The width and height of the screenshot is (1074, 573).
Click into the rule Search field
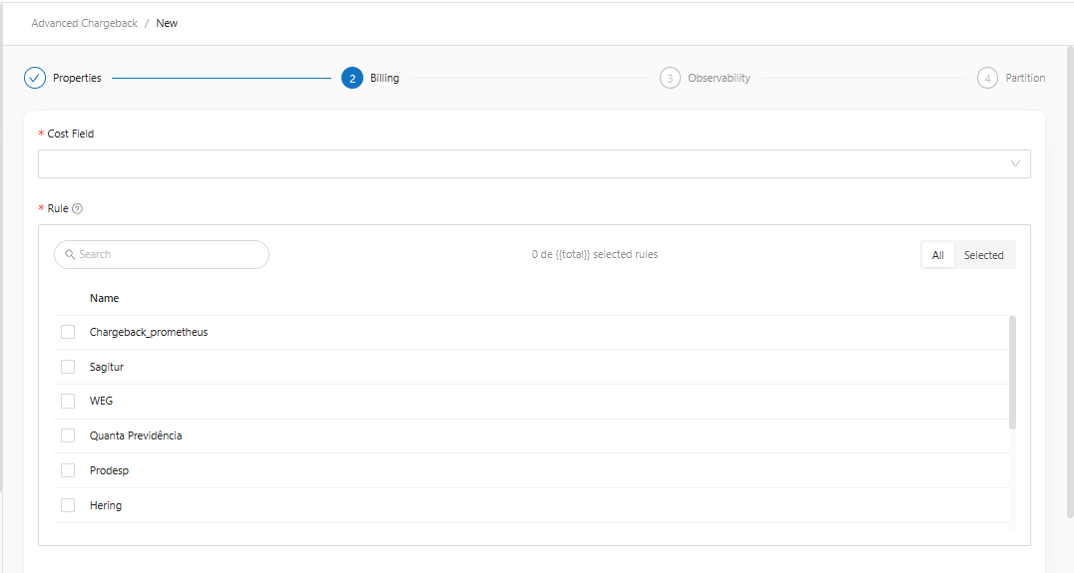[170, 255]
